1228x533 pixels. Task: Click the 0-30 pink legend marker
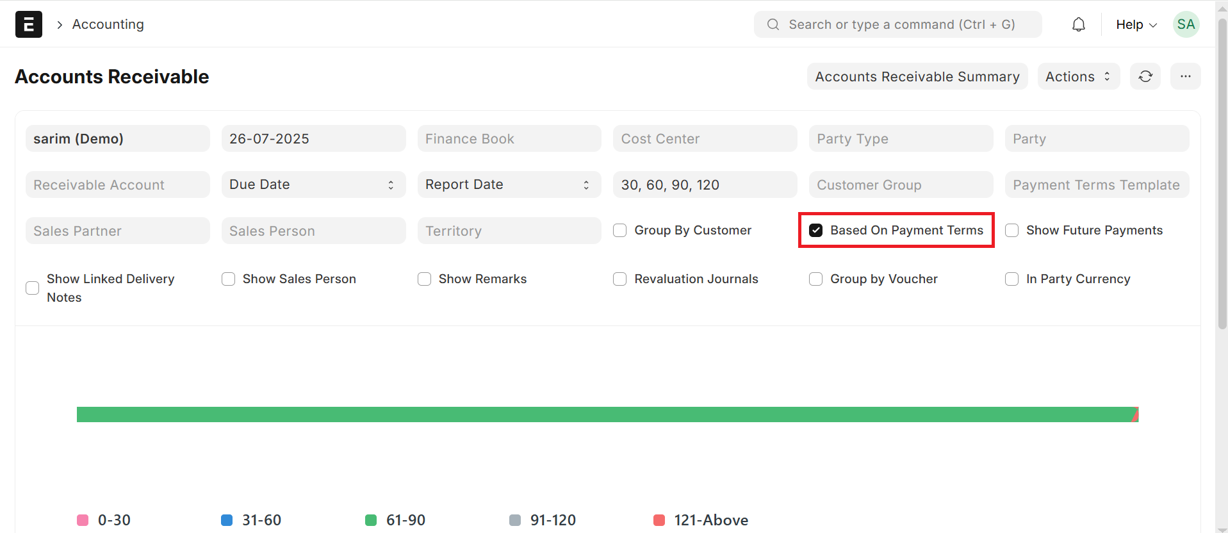click(83, 520)
